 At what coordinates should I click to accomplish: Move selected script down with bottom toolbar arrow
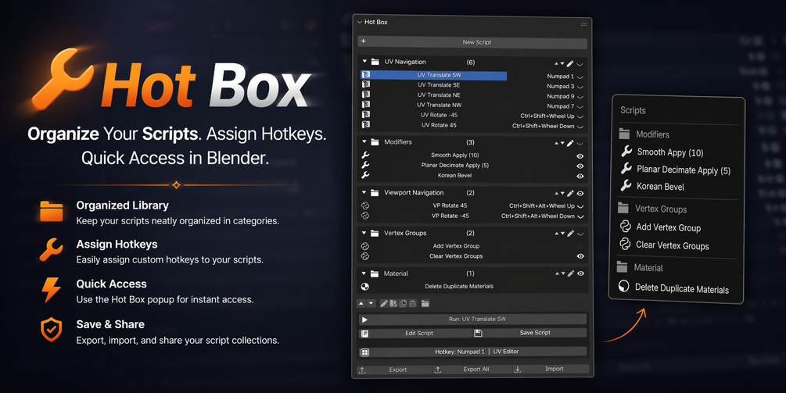[371, 303]
